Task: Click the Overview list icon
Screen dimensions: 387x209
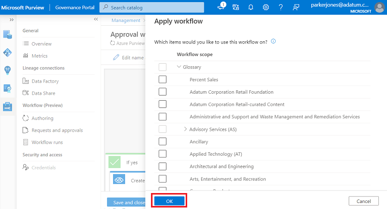Action: pyautogui.click(x=26, y=44)
